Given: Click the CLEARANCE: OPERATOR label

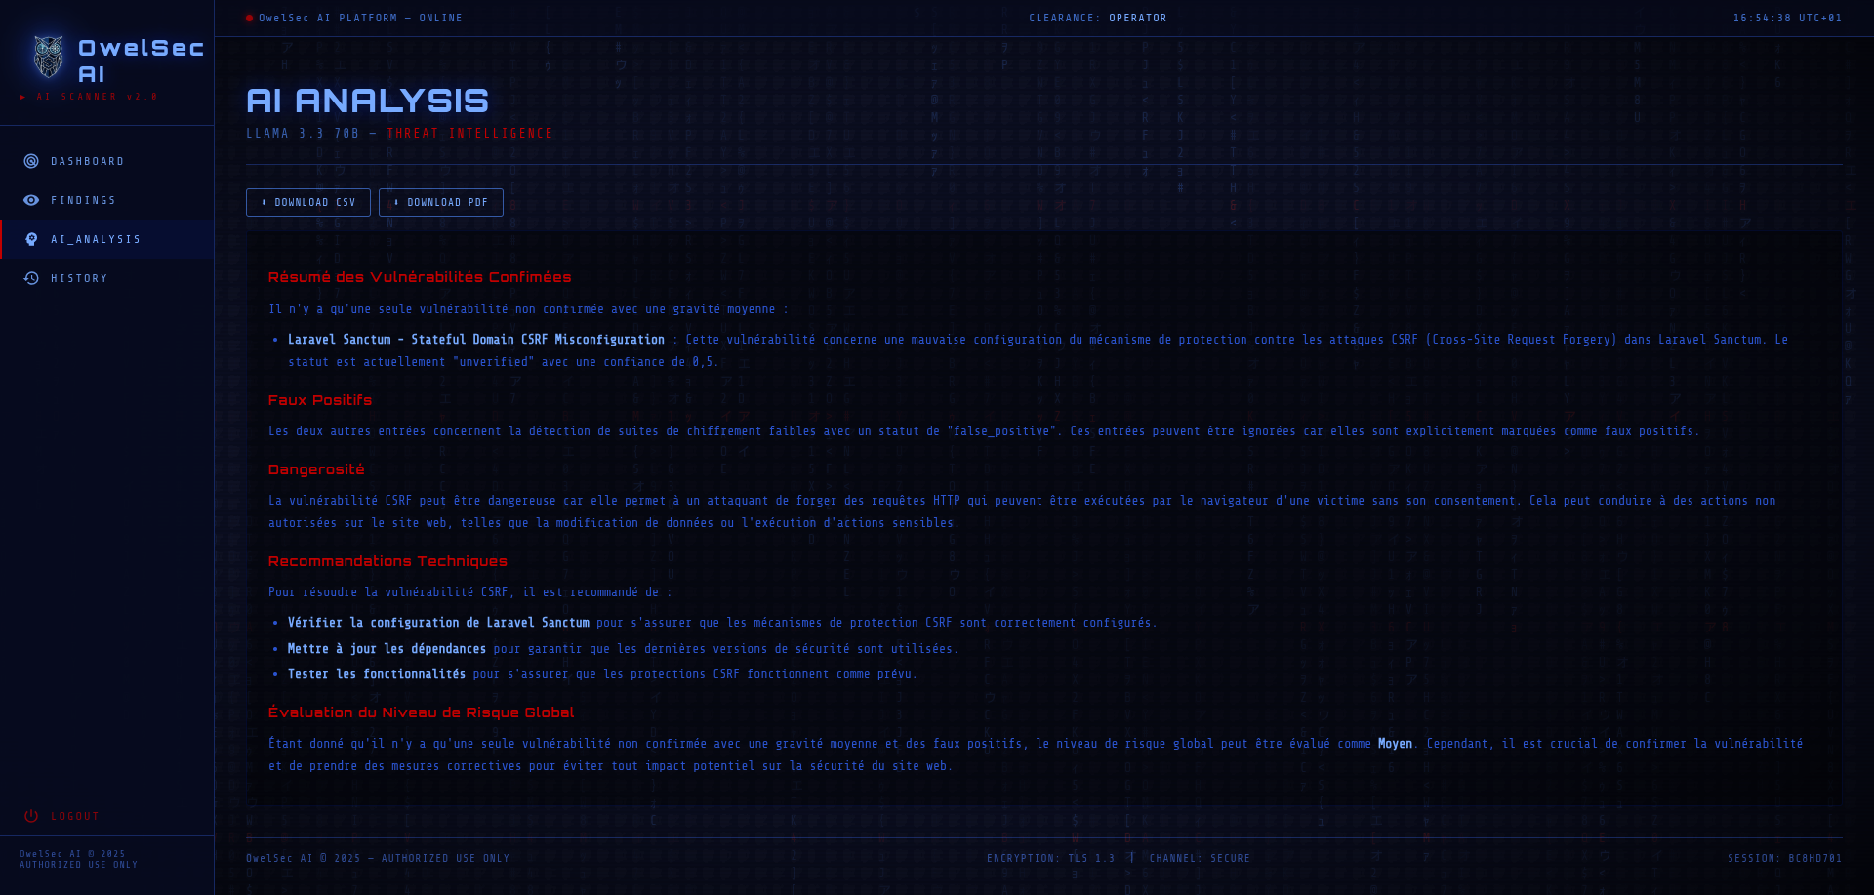Looking at the screenshot, I should pyautogui.click(x=1097, y=18).
